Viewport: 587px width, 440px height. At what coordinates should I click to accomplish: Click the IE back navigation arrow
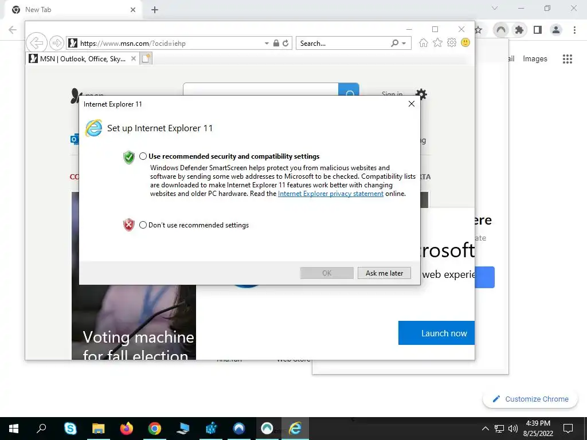(x=37, y=42)
